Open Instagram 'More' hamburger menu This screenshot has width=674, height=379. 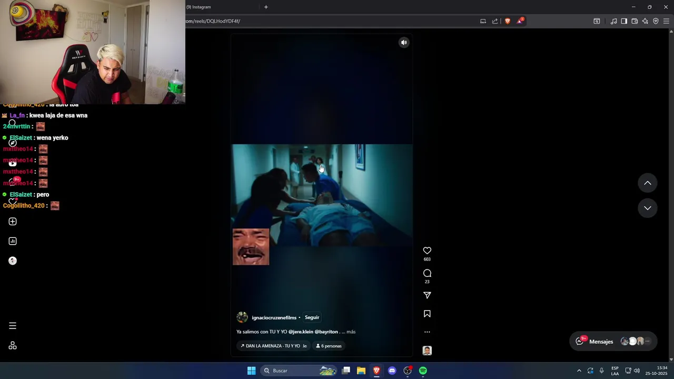[x=13, y=326]
